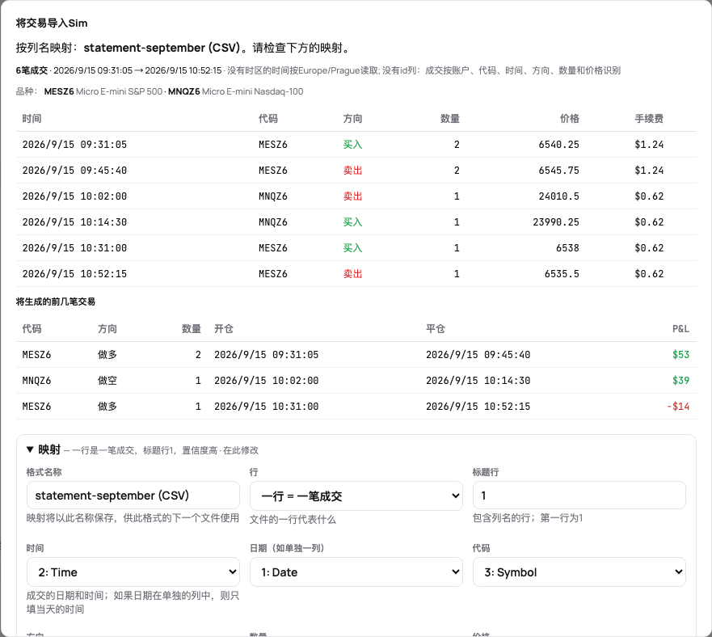Click the fill time 2026/9/15 10:31:00
Screen dimensions: 712x637
tap(74, 248)
